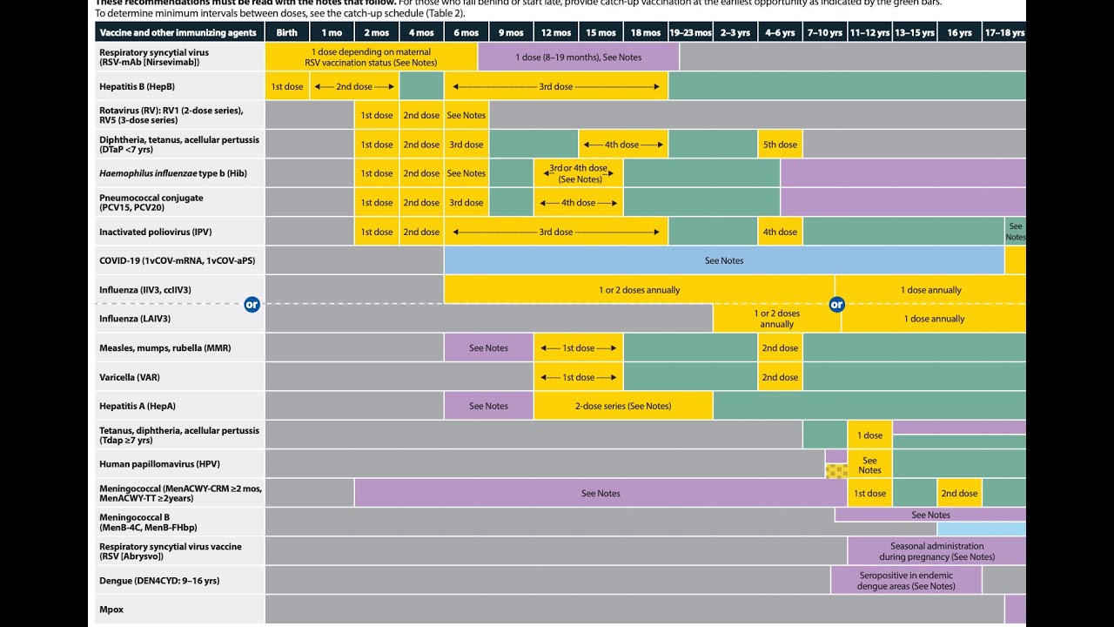
Task: Click the 'Seasonal administration during pregnancy (See Notes)' cell
Action: click(937, 551)
